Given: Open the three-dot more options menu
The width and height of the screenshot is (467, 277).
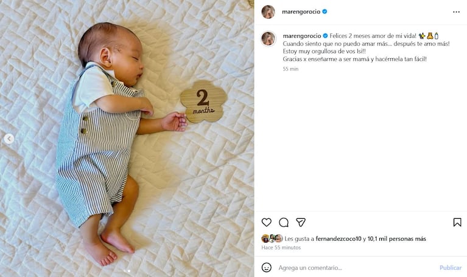Looking at the screenshot, I should (x=456, y=12).
